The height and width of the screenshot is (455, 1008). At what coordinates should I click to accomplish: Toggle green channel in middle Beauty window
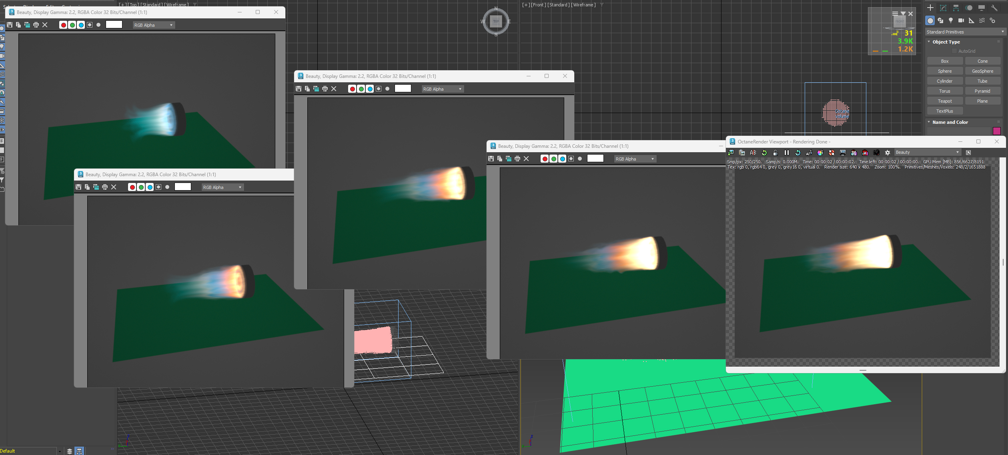[x=361, y=89]
